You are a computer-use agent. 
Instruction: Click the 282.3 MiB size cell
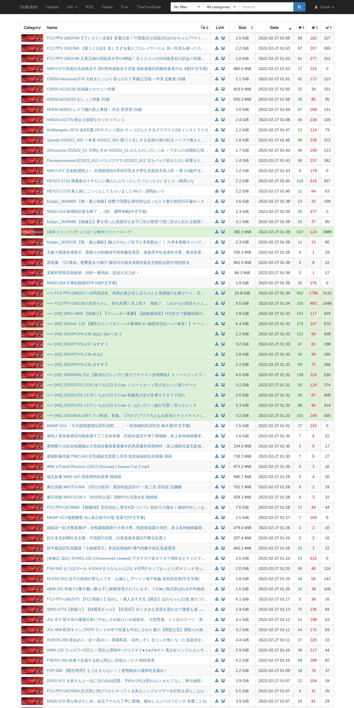[242, 232]
